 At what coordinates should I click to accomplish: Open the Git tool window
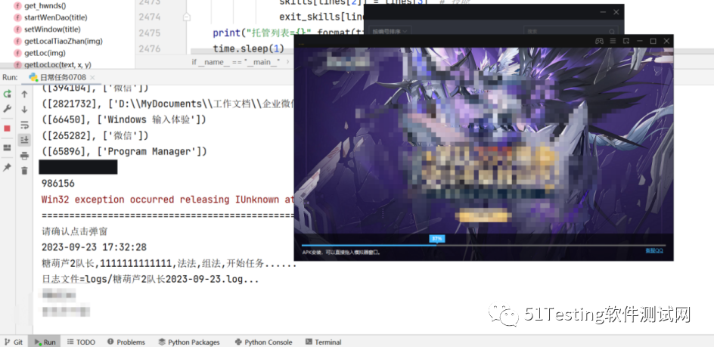[13, 342]
